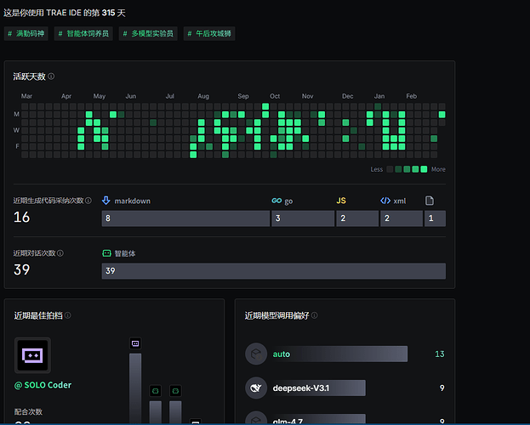The image size is (530, 425).
Task: Click the info icon beside 活跃天数
Action: [51, 76]
